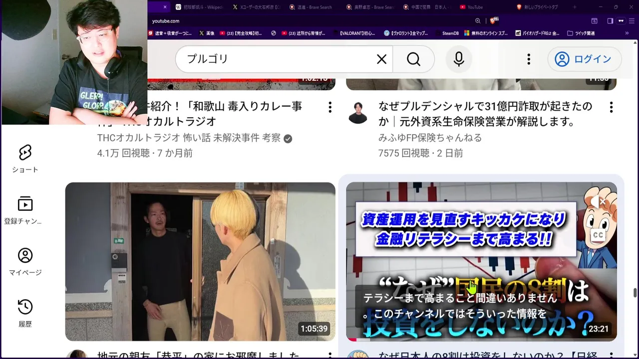Open options menu for 和歌山 毒入りカレー video
The image size is (639, 359).
pos(330,107)
